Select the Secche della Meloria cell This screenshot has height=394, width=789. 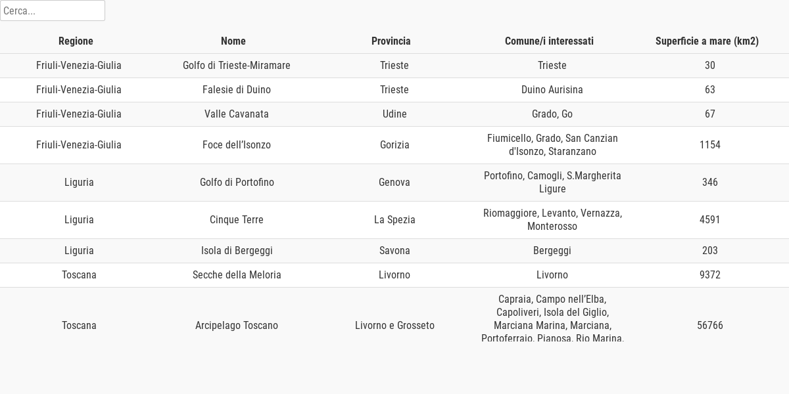[x=237, y=275]
